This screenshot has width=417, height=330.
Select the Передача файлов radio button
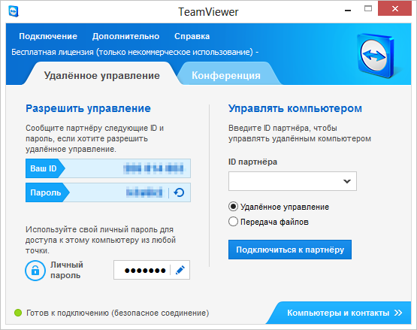pyautogui.click(x=233, y=222)
